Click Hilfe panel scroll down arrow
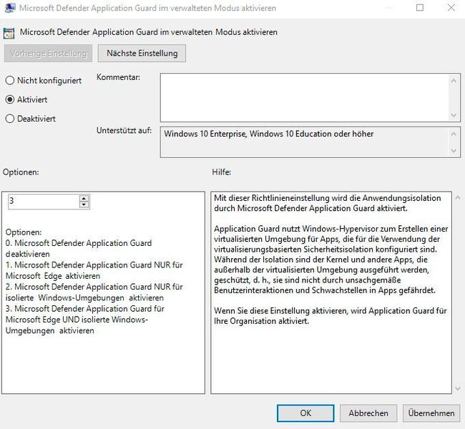 [458, 388]
